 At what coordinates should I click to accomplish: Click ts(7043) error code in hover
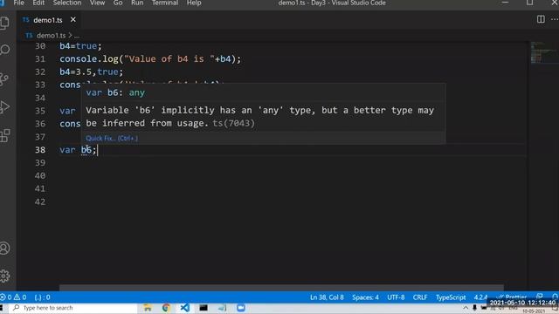pos(233,123)
